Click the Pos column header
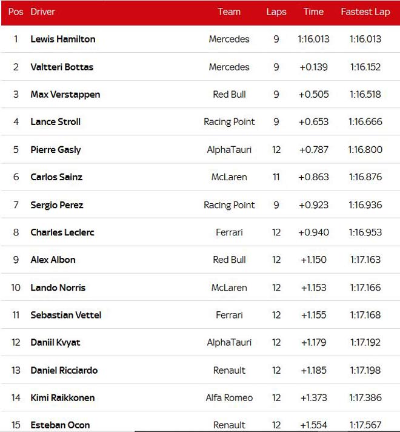The image size is (400, 432). 16,12
